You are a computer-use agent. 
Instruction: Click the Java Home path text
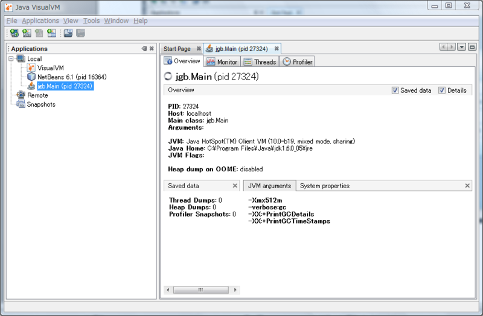pos(260,148)
